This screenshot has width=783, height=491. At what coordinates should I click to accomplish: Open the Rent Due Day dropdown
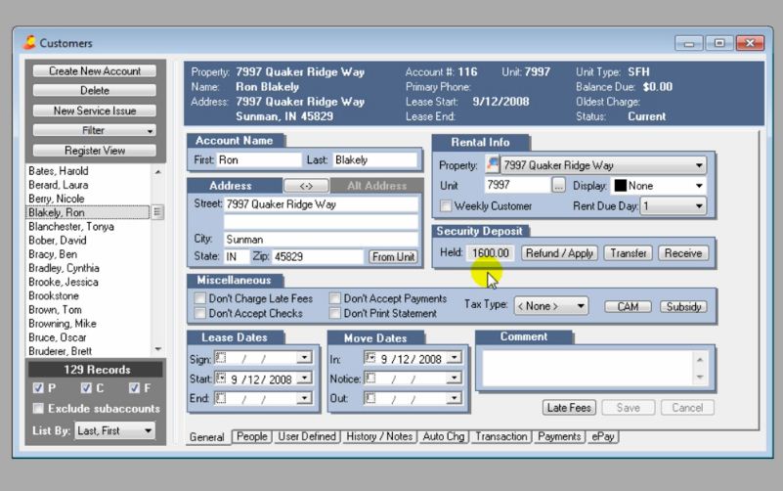click(699, 205)
